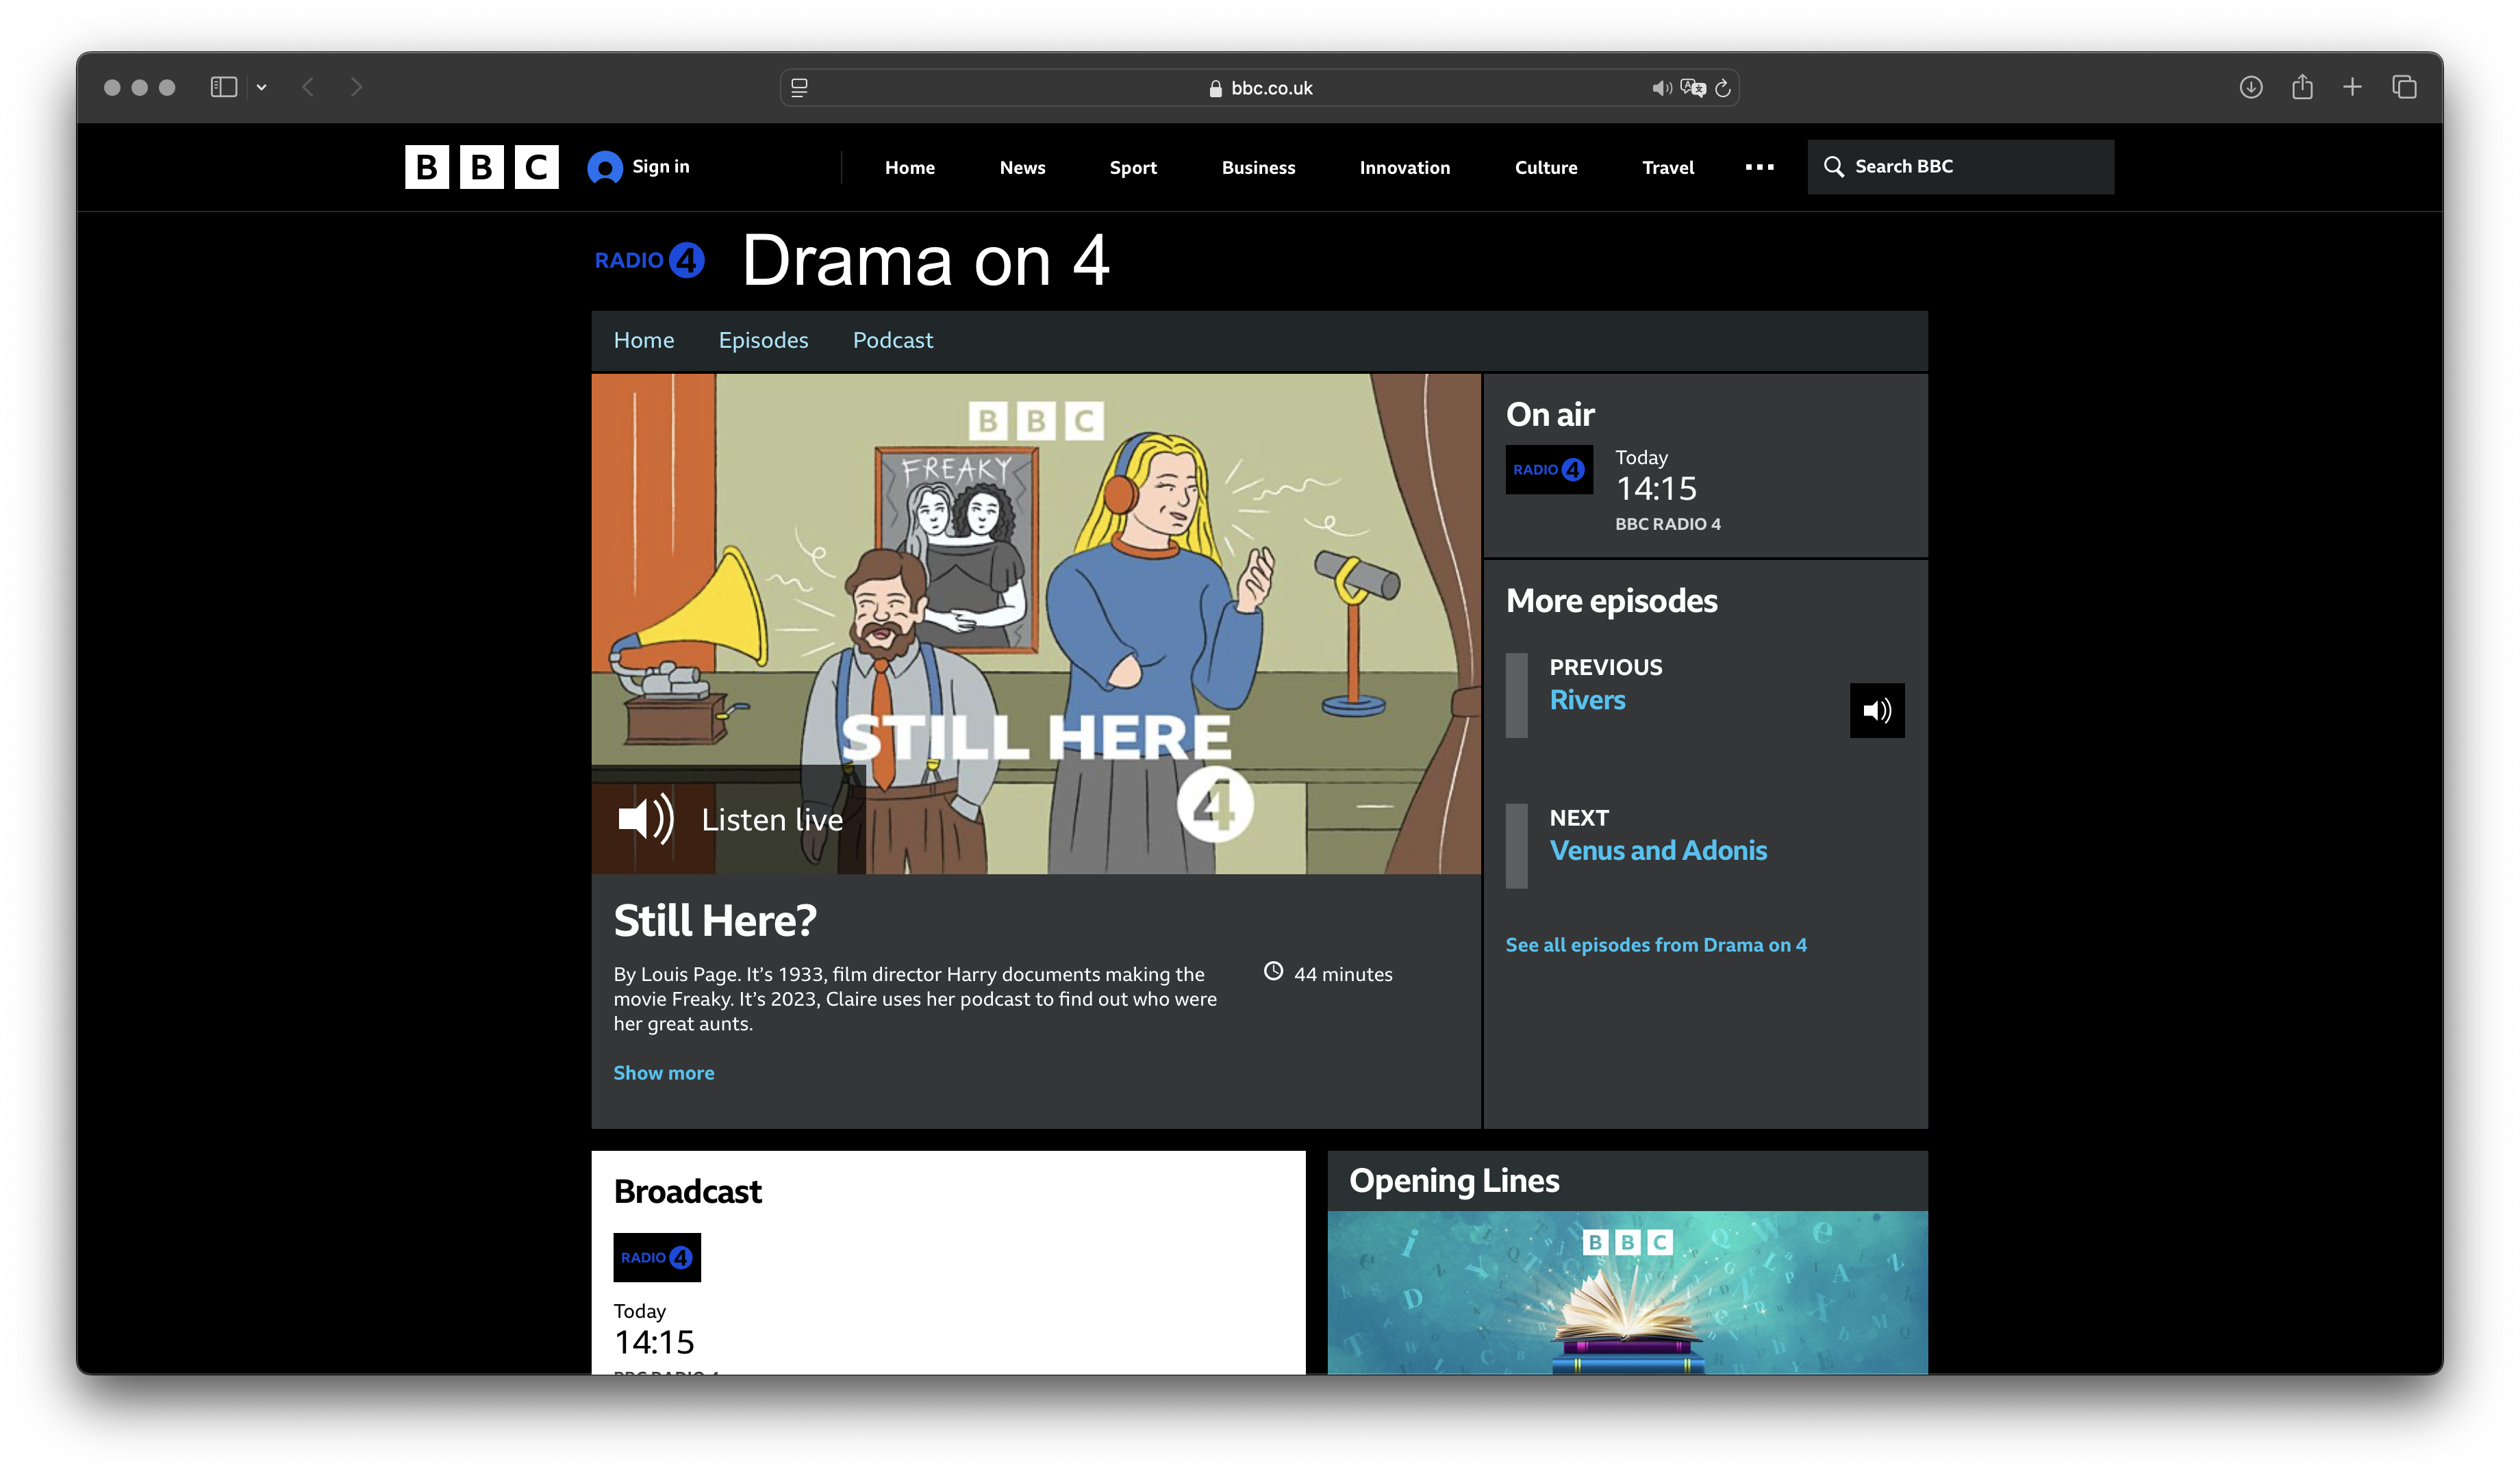This screenshot has height=1476, width=2520.
Task: Click the translate icon in the address bar
Action: [x=1692, y=88]
